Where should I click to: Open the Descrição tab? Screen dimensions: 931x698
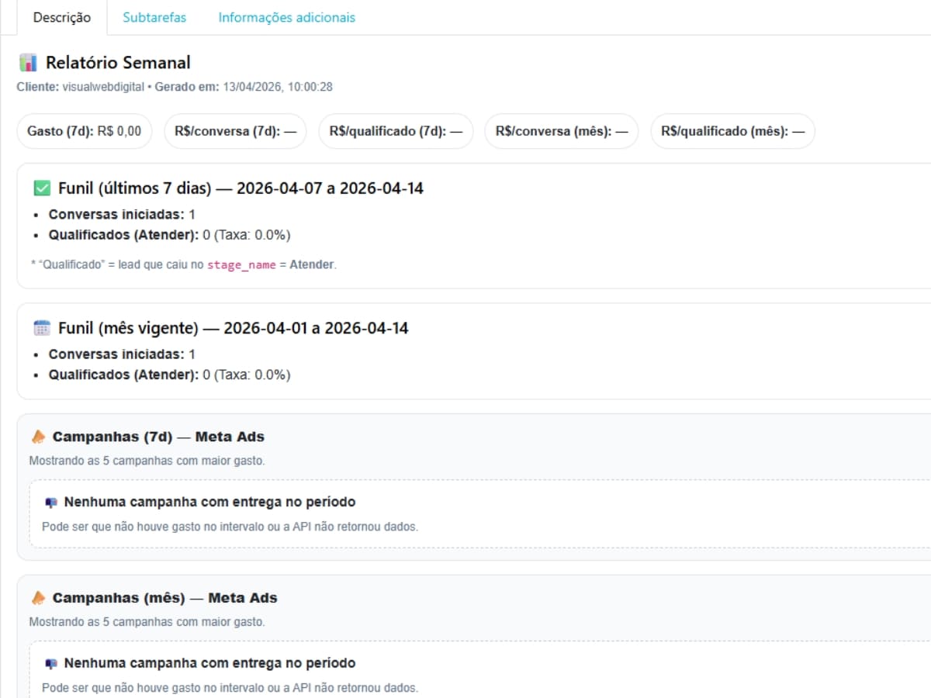(61, 17)
